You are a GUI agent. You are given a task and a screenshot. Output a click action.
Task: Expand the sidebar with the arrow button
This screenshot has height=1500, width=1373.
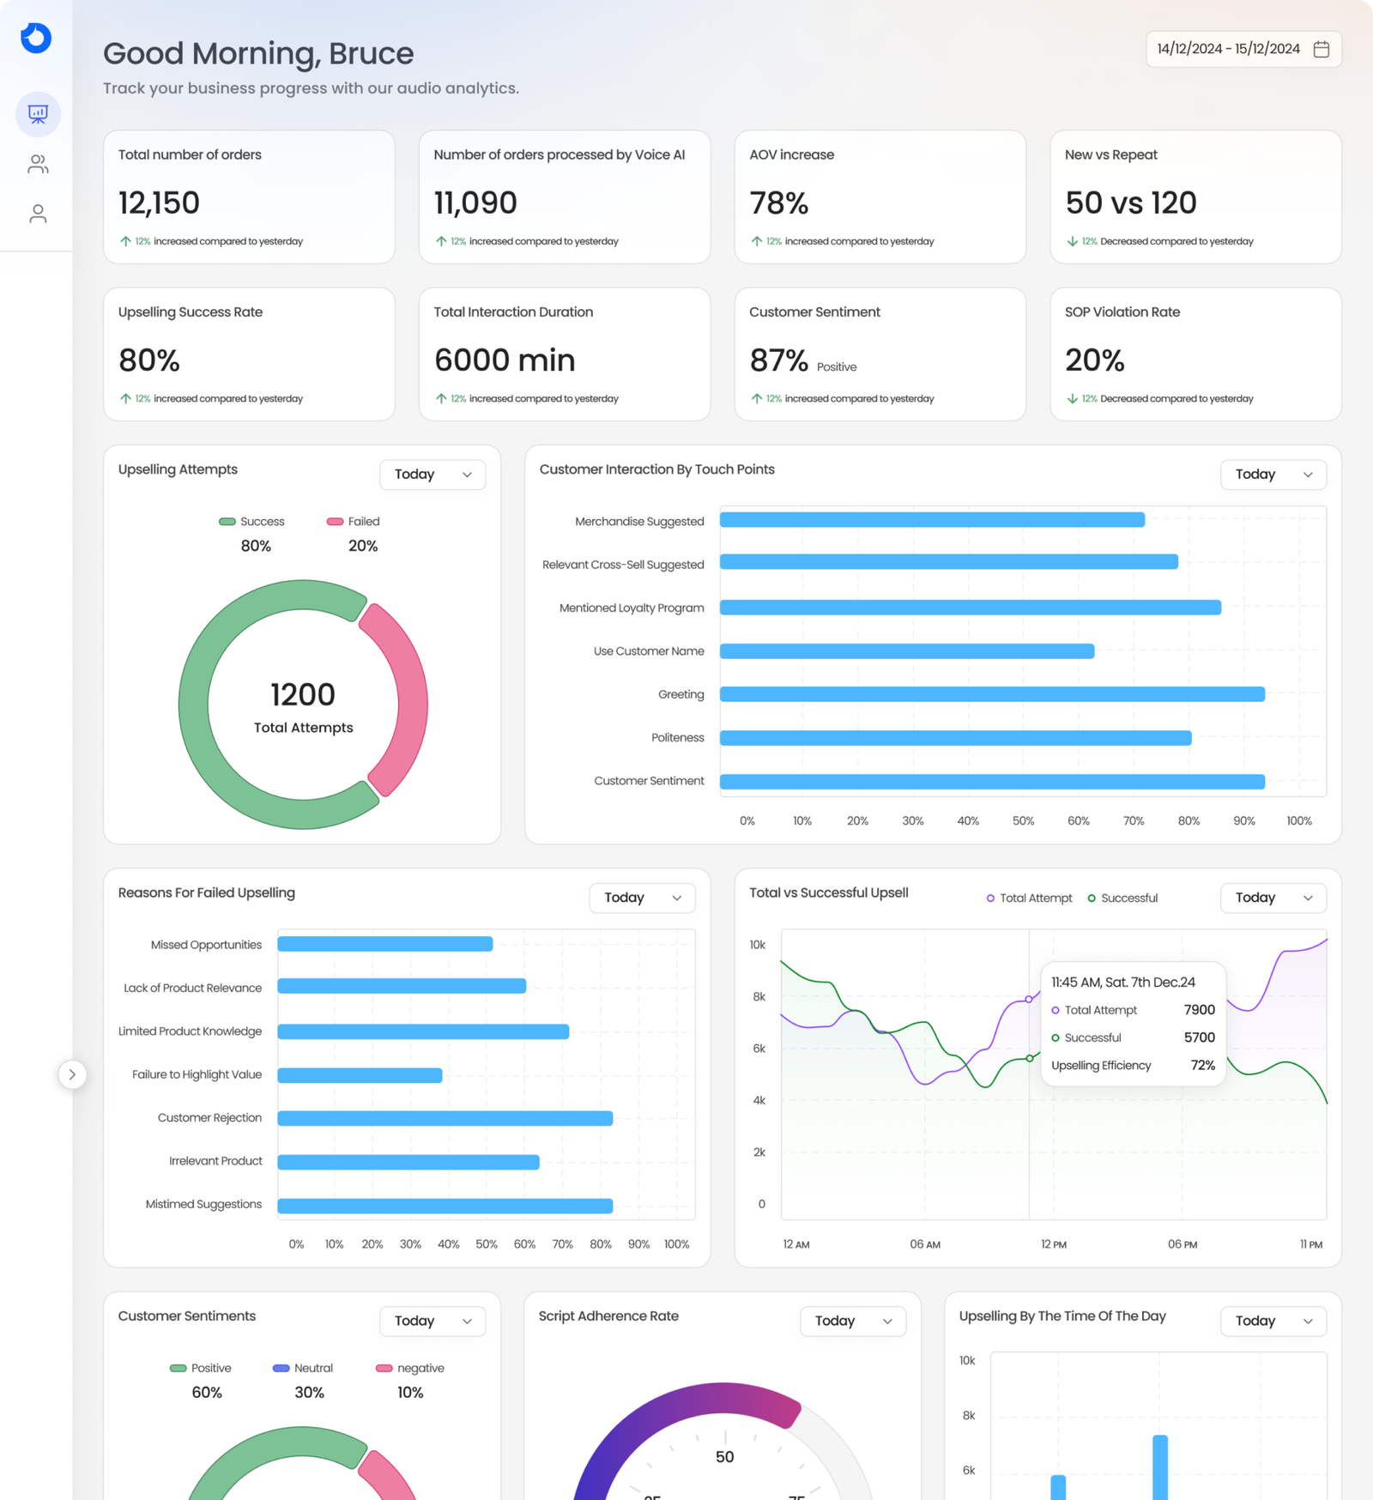[72, 1074]
